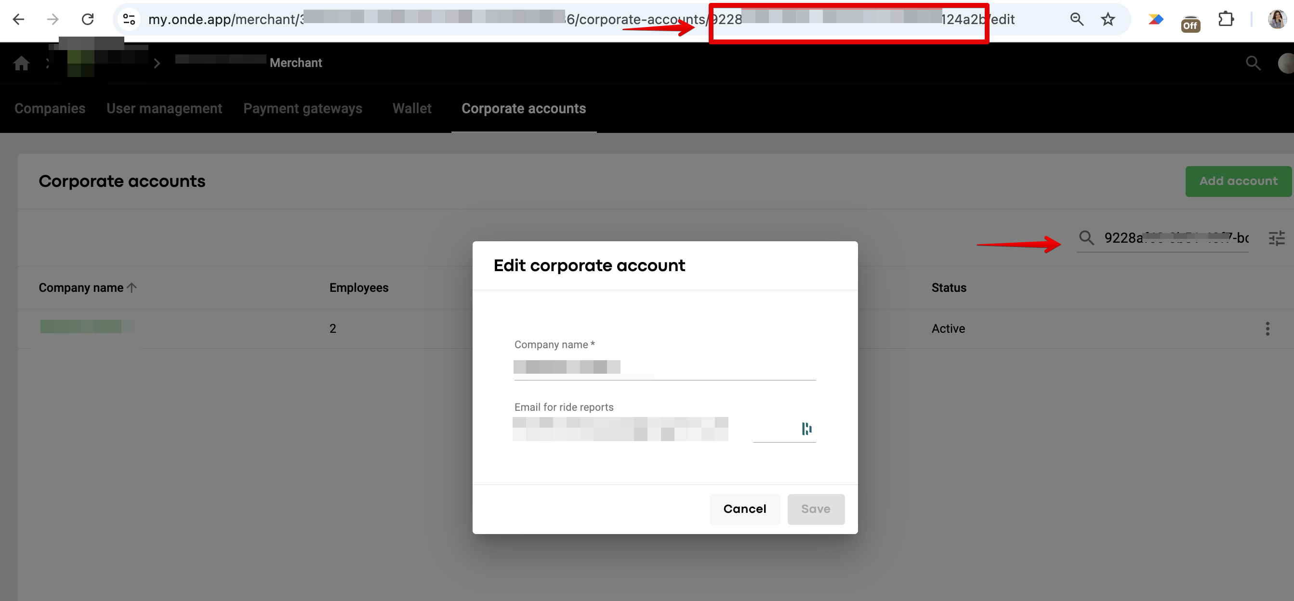This screenshot has height=601, width=1294.
Task: Click the green Add account button
Action: point(1238,181)
